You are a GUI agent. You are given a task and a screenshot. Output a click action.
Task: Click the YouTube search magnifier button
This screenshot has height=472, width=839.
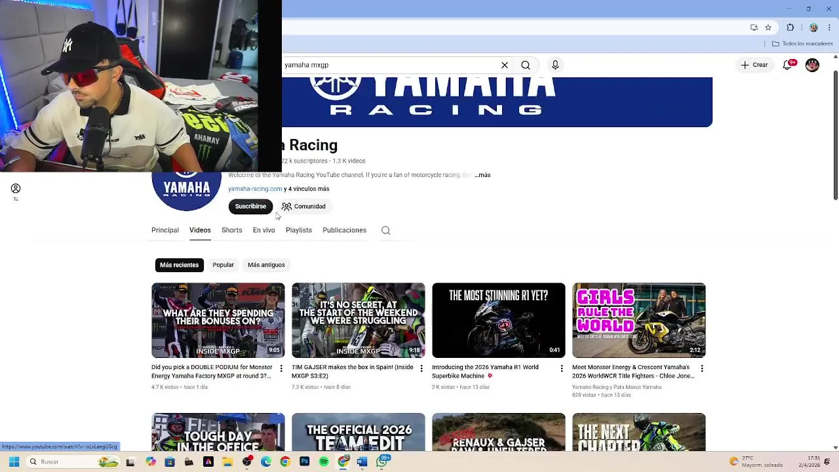pyautogui.click(x=526, y=65)
